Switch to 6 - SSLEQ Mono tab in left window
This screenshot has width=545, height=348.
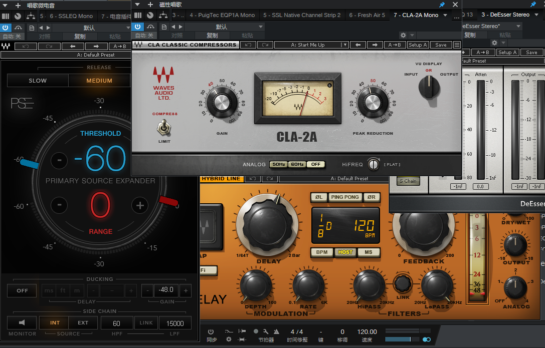(x=71, y=16)
